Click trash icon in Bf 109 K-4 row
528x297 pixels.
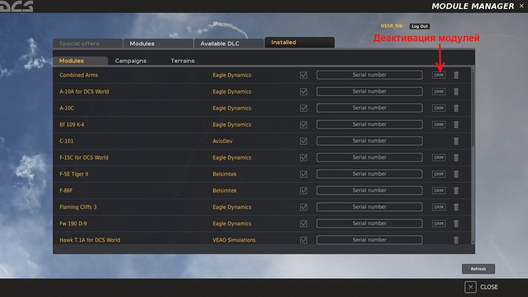pos(456,124)
